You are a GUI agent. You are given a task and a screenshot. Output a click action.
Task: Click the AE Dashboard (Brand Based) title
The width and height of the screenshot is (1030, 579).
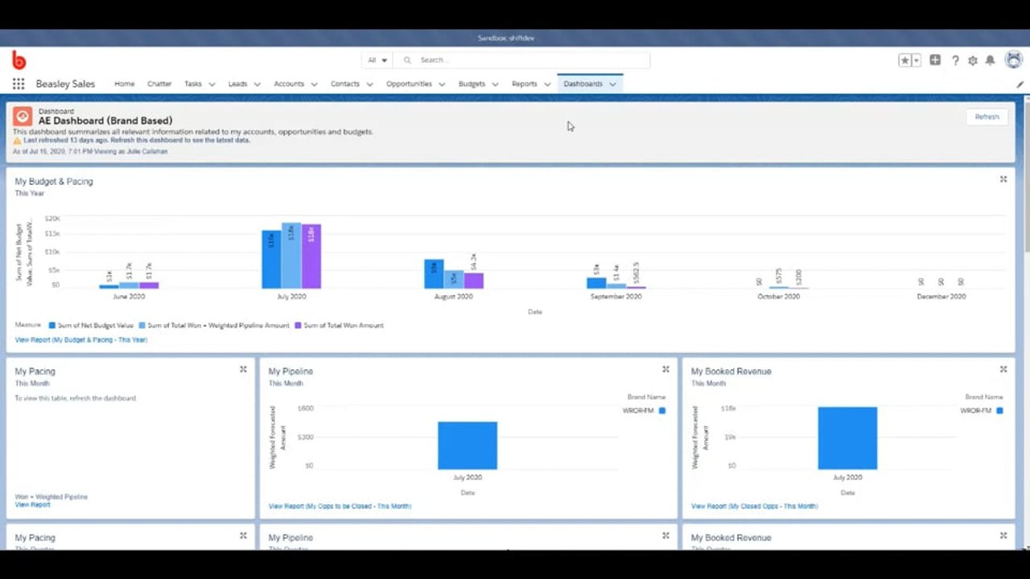105,121
